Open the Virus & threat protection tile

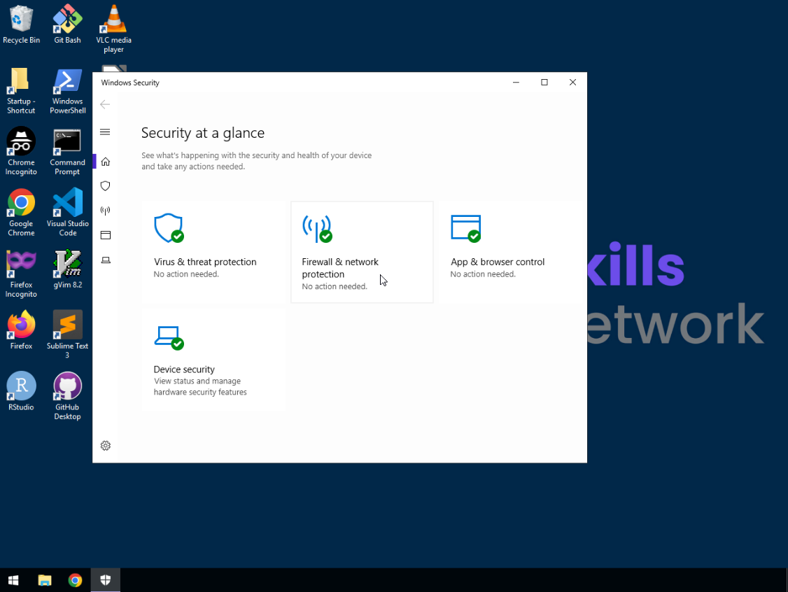pos(213,252)
